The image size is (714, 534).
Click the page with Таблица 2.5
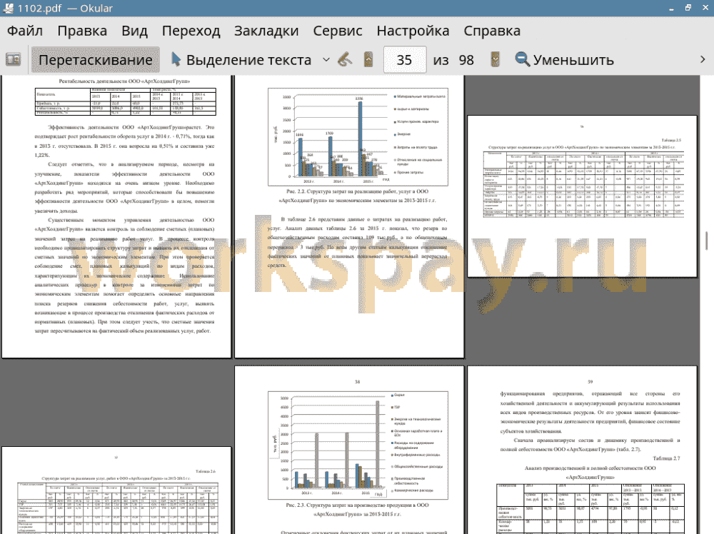point(582,196)
